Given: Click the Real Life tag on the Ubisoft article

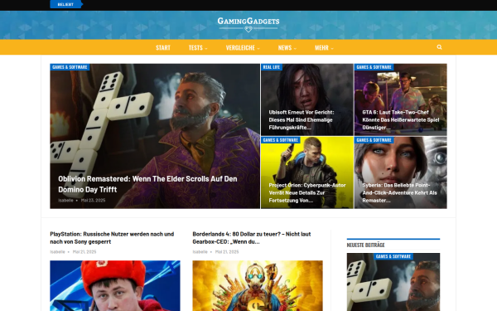Looking at the screenshot, I should pyautogui.click(x=272, y=67).
